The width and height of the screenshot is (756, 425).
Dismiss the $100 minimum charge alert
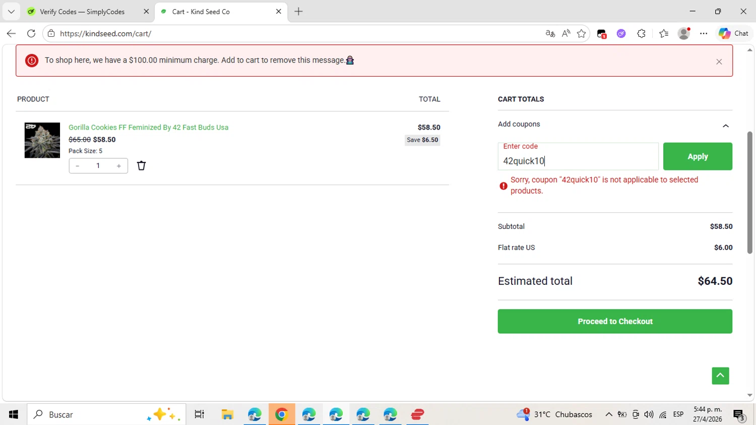click(x=719, y=62)
